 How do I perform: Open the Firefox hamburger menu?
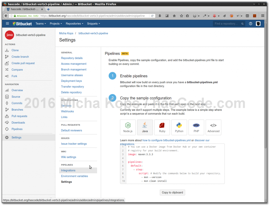click(x=263, y=16)
